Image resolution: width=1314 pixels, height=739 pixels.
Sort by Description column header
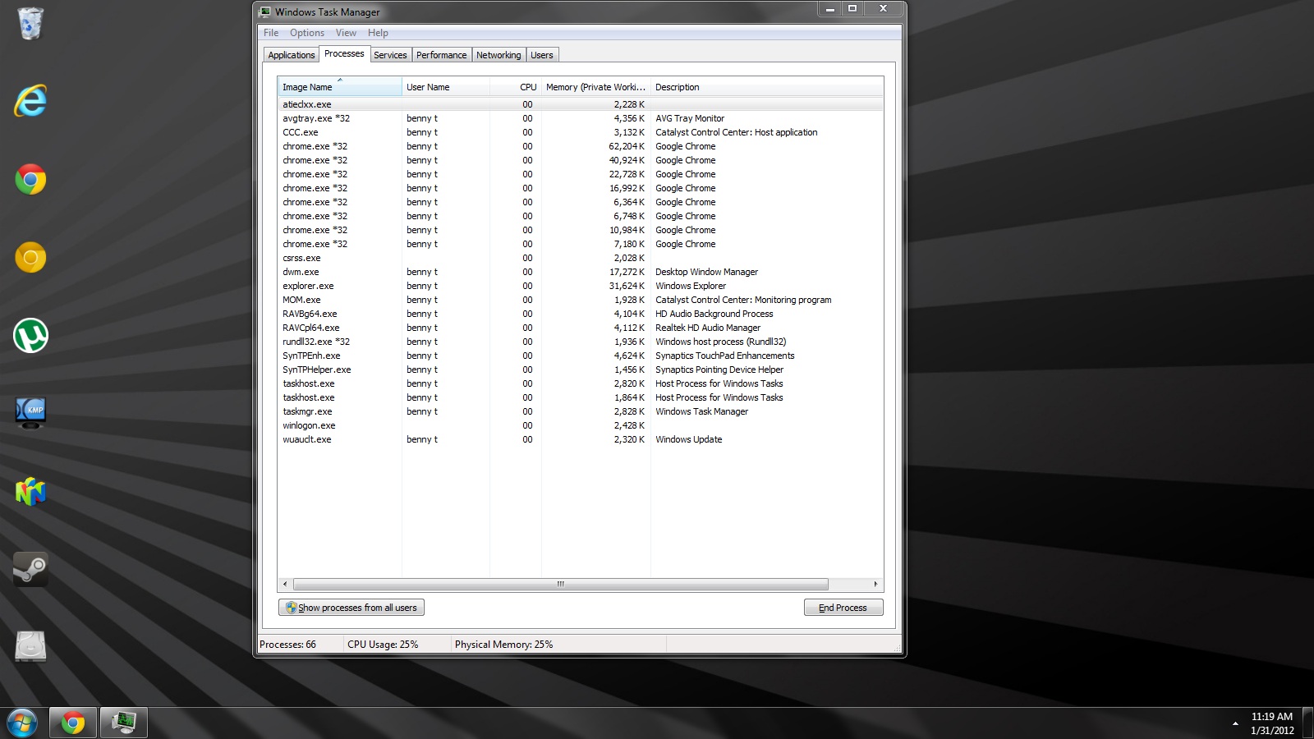point(767,87)
